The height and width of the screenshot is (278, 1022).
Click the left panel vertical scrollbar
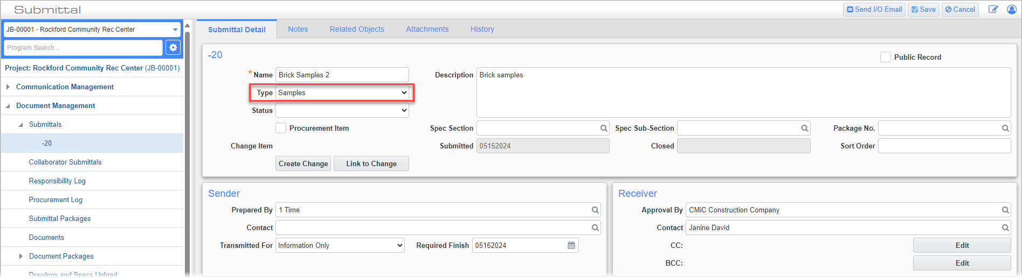point(187,151)
